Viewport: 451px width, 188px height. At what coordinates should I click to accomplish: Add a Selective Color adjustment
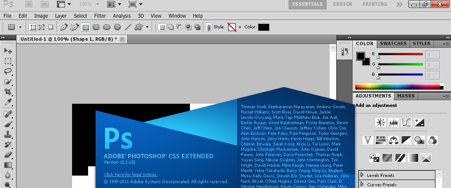[426, 158]
